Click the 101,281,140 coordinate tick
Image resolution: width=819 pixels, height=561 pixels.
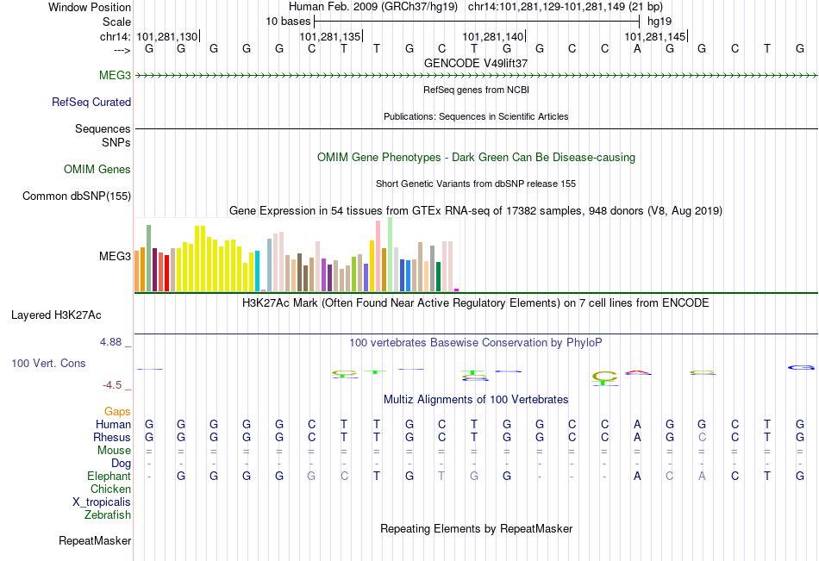(494, 36)
